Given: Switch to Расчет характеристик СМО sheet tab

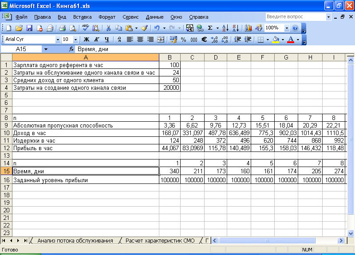Looking at the screenshot, I should pos(160,241).
